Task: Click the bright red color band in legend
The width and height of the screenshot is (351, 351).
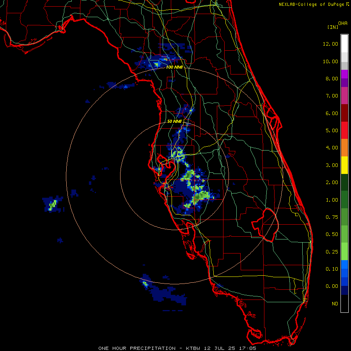Action: (344, 130)
